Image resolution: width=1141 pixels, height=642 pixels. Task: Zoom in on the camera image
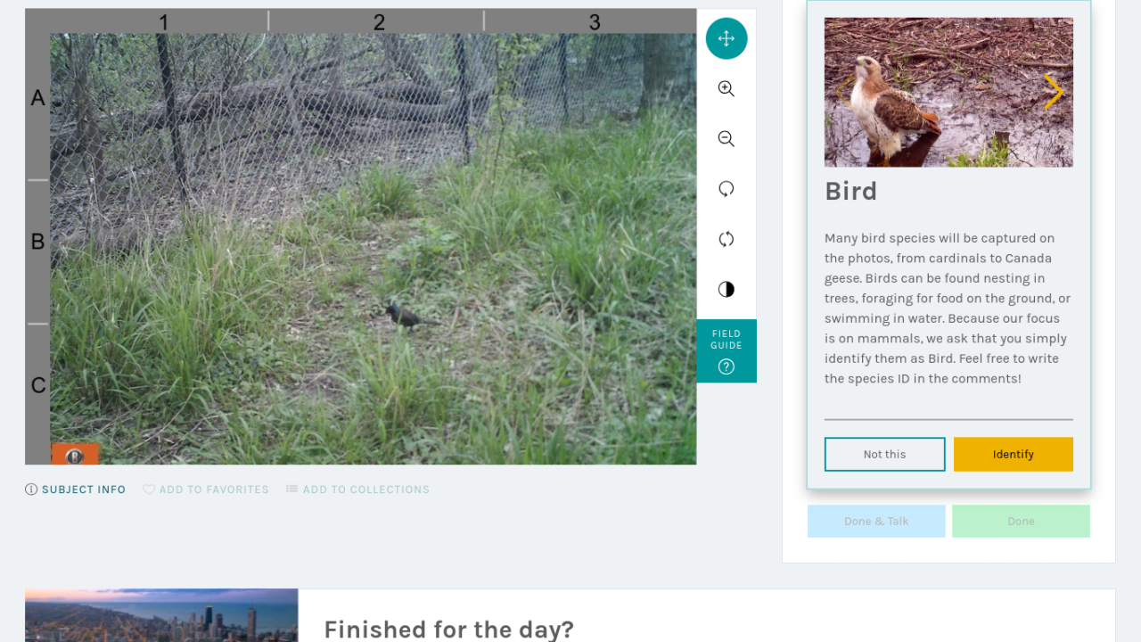point(726,88)
